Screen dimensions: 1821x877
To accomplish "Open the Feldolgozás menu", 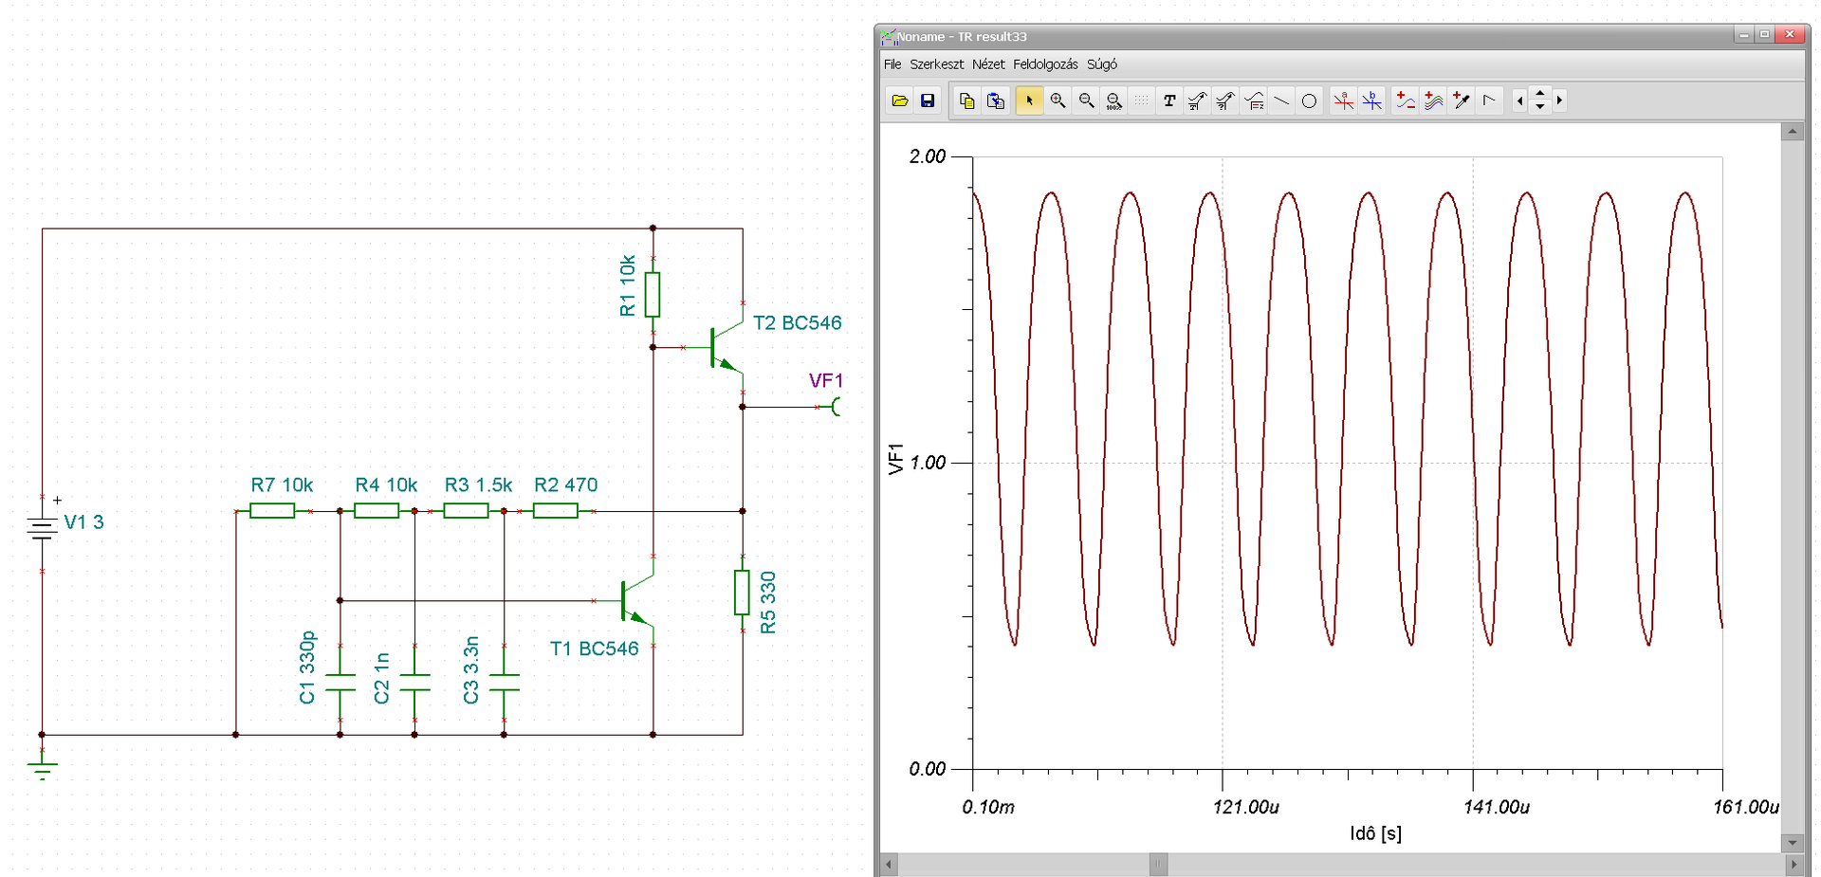I will (1045, 64).
